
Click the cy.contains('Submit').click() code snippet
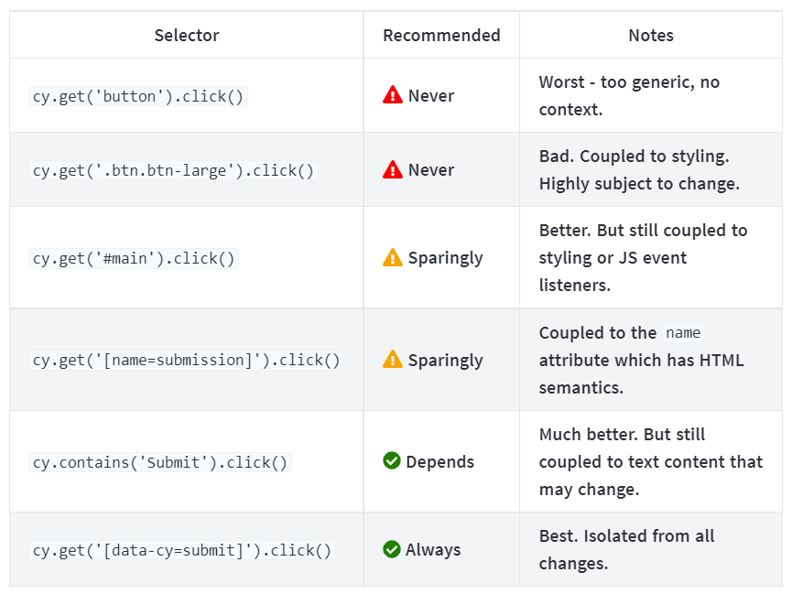160,462
